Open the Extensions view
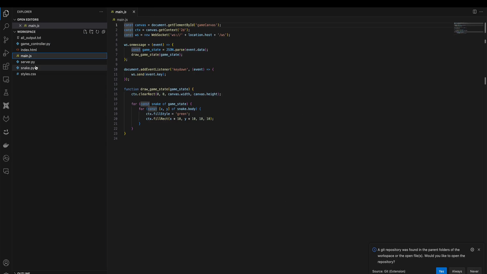The height and width of the screenshot is (274, 487). (x=6, y=66)
